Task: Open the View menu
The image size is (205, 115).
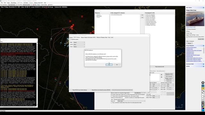Action: point(5,3)
